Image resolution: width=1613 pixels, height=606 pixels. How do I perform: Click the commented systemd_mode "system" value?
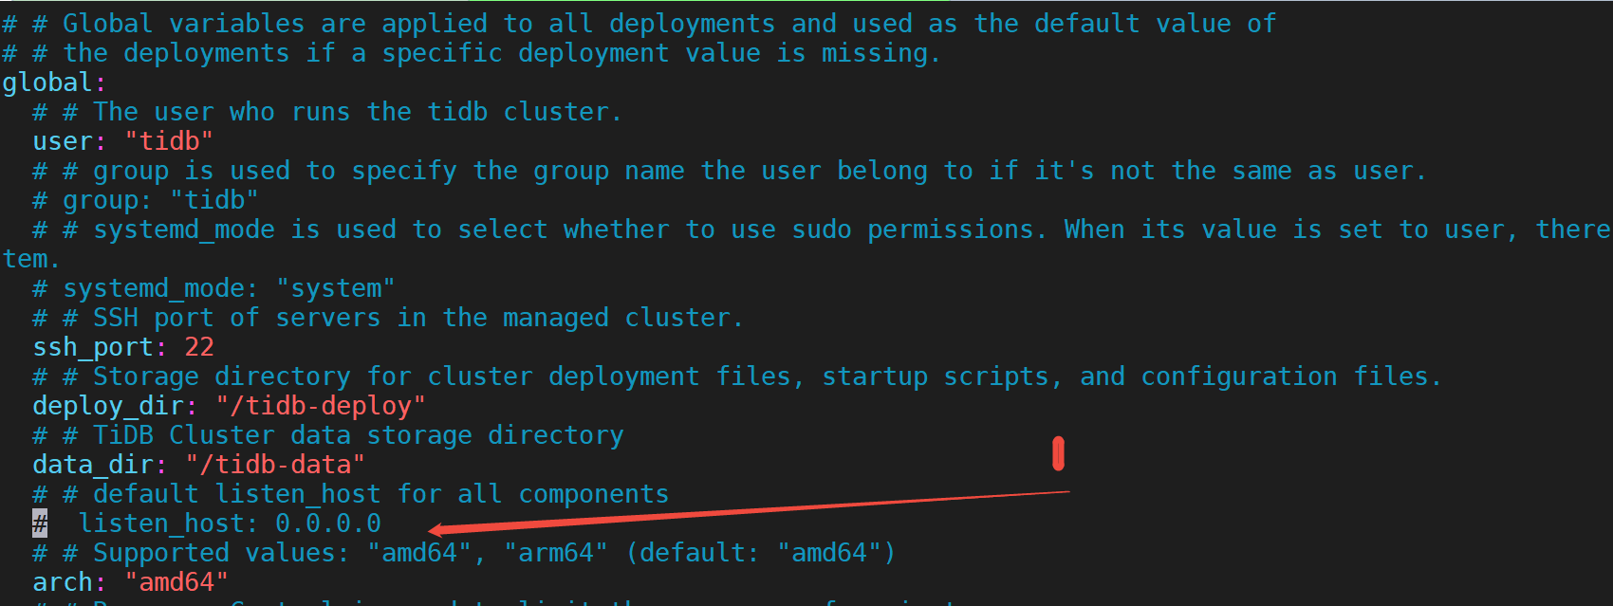coord(336,289)
